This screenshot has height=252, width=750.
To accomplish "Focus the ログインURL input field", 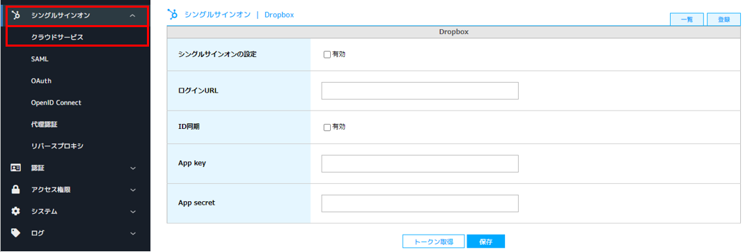I will pos(420,91).
